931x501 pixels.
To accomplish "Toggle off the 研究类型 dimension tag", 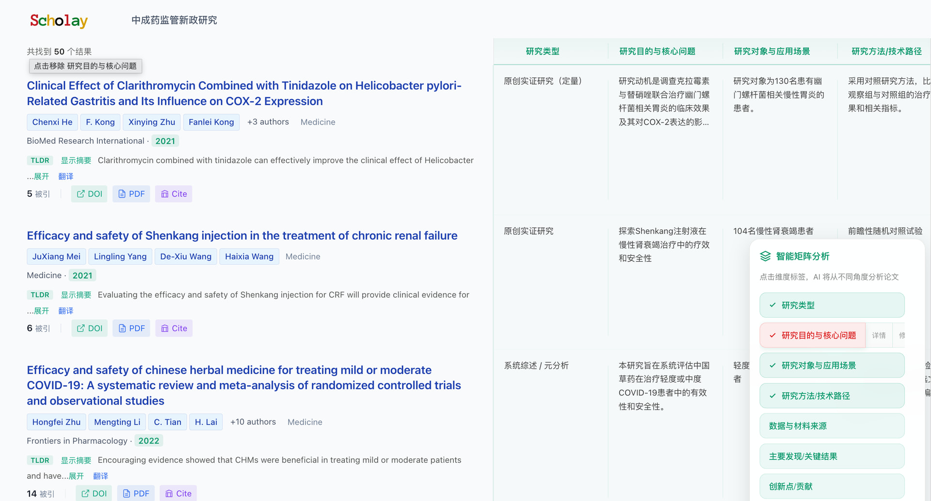I will click(832, 305).
